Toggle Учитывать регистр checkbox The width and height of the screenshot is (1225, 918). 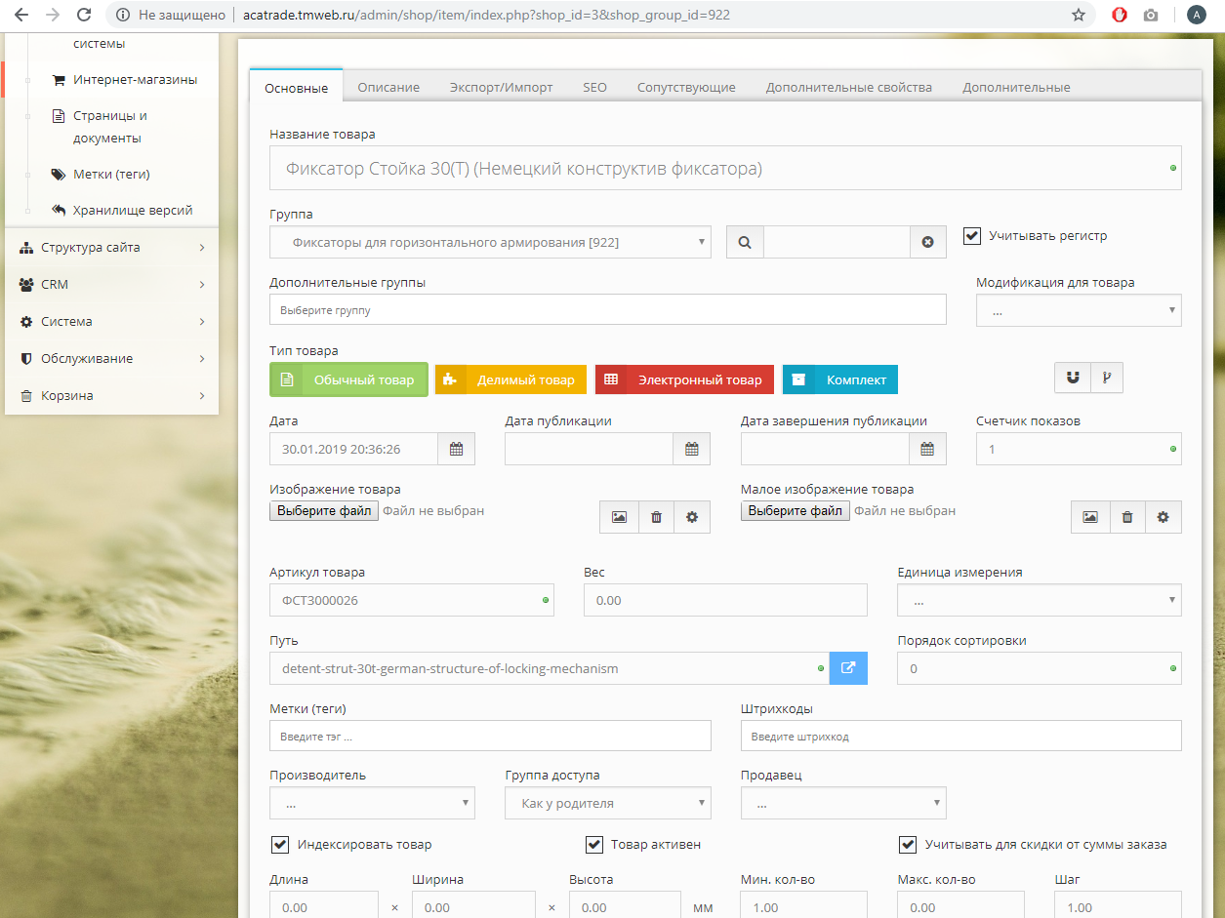click(972, 235)
